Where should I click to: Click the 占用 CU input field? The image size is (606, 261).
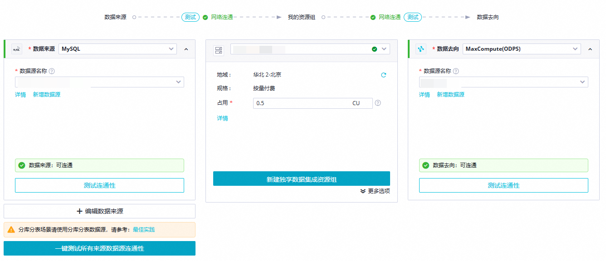[313, 103]
